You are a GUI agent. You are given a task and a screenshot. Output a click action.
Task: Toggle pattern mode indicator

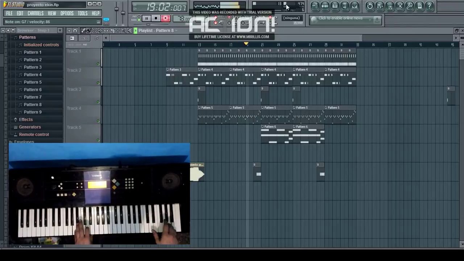click(139, 16)
